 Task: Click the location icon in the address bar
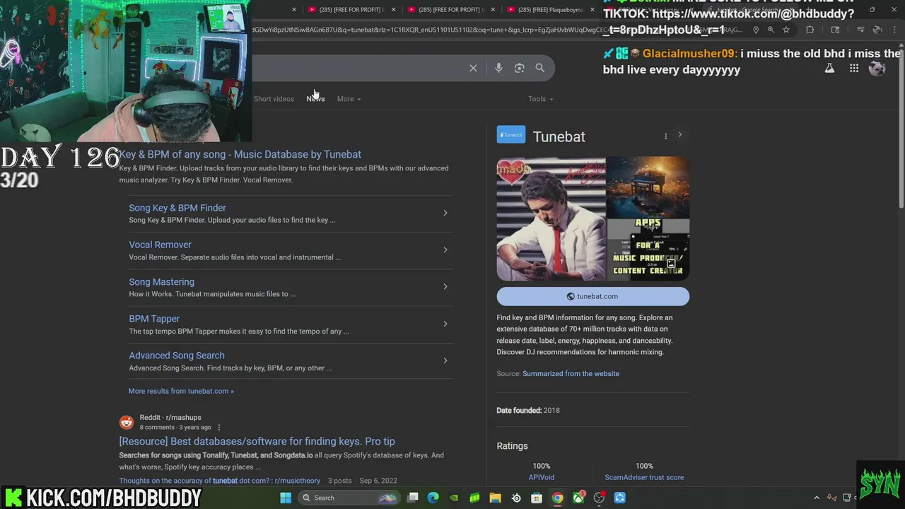pyautogui.click(x=756, y=30)
